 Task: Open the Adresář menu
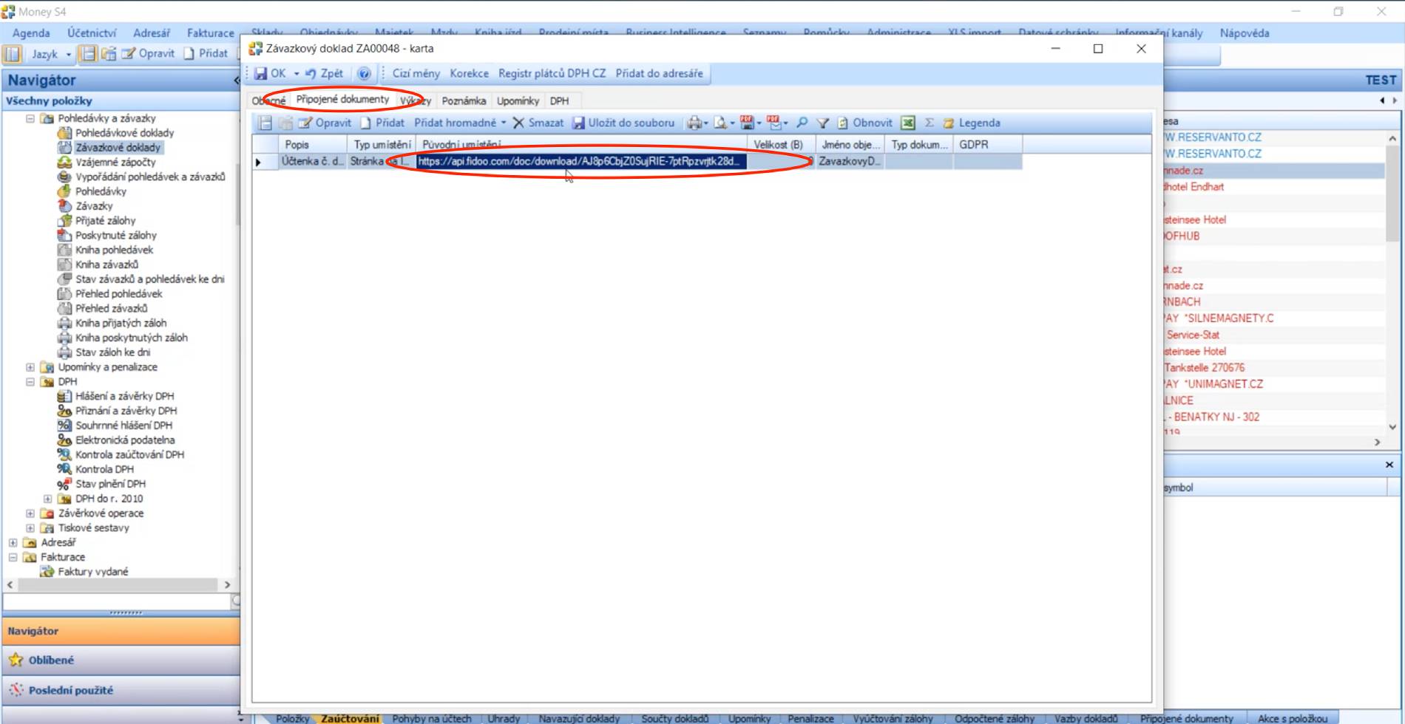point(152,33)
